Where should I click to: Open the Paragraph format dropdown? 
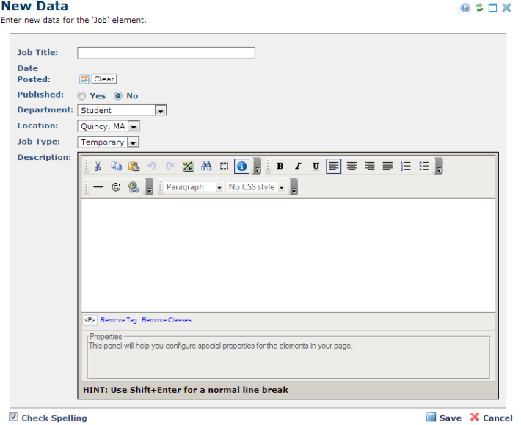click(x=219, y=187)
